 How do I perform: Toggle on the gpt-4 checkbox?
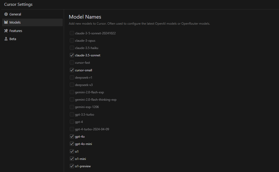tap(72, 122)
